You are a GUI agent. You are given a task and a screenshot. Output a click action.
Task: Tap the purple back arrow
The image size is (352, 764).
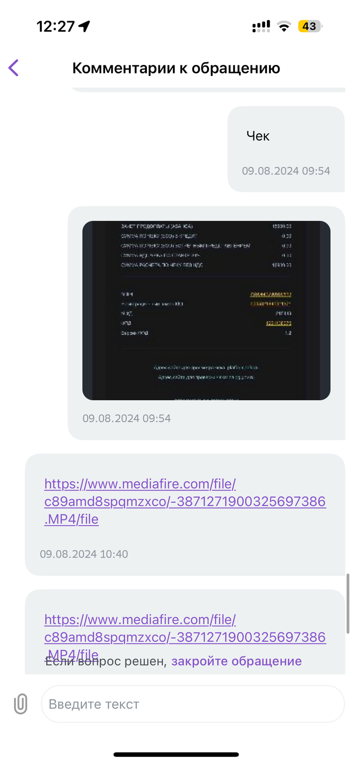(x=14, y=68)
